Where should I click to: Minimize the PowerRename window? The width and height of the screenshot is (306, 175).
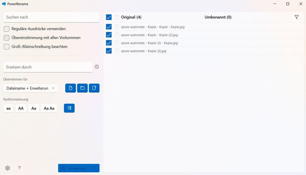(x=275, y=4)
